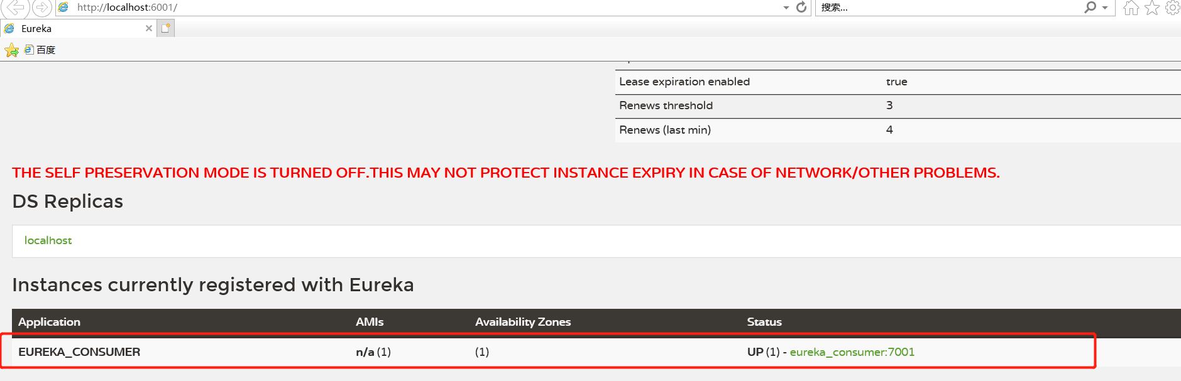1181x381 pixels.
Task: Open the eureka_consumer:7001 instance link
Action: (852, 352)
